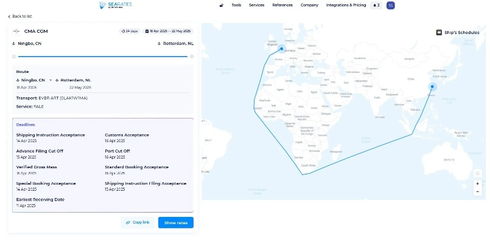Click Special Booking Acceptance label
The width and height of the screenshot is (490, 243).
tap(46, 183)
